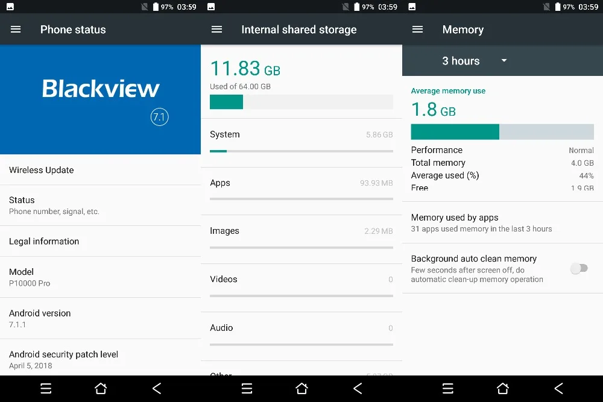Viewport: 603px width, 402px height.
Task: Open Videos storage category
Action: (301, 287)
